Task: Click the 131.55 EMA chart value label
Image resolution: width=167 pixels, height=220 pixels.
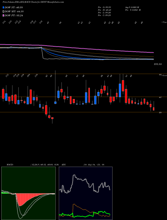Action: coord(158,64)
